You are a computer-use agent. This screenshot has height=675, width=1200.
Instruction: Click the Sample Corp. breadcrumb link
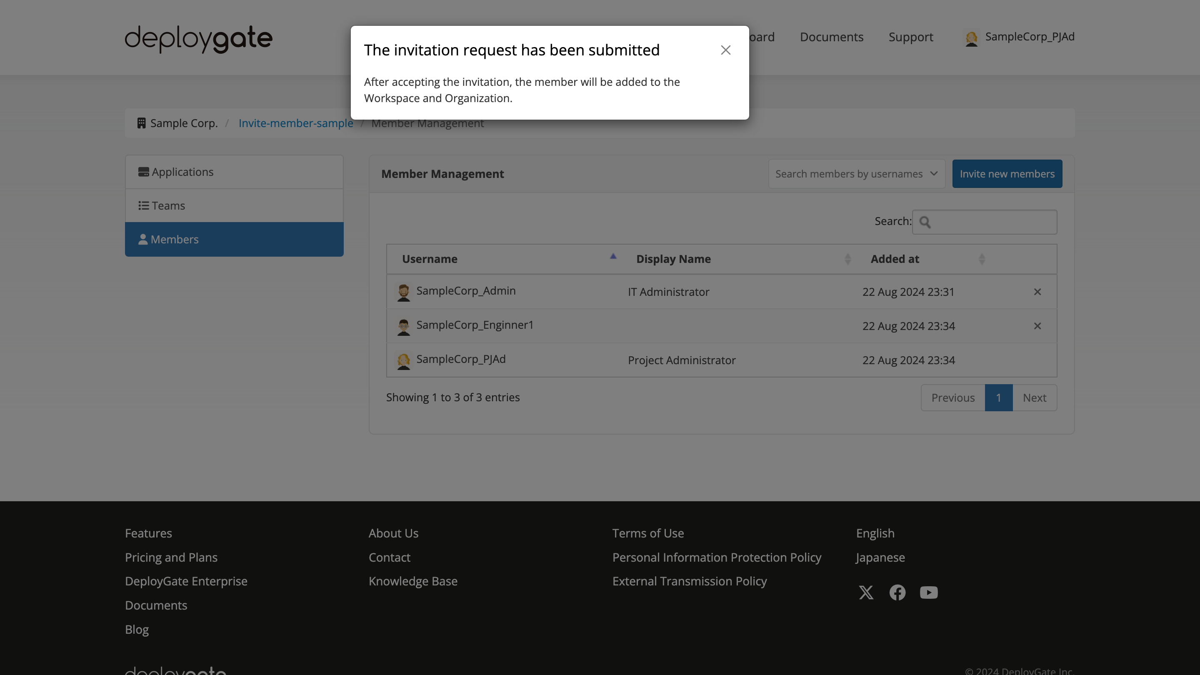click(177, 123)
